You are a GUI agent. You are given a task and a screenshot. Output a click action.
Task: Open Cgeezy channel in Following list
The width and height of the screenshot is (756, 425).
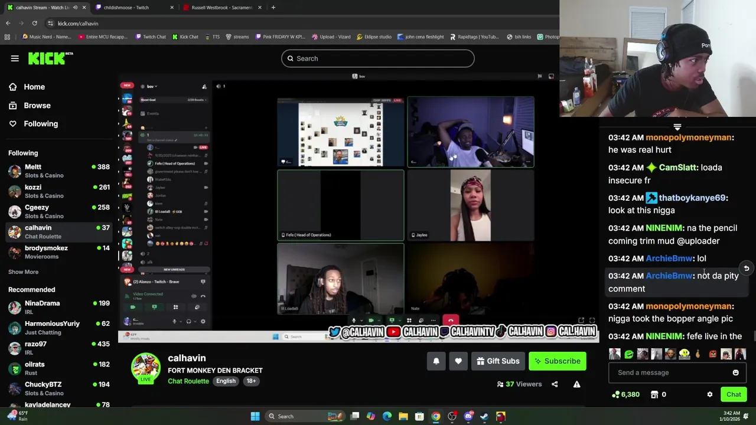pos(59,211)
